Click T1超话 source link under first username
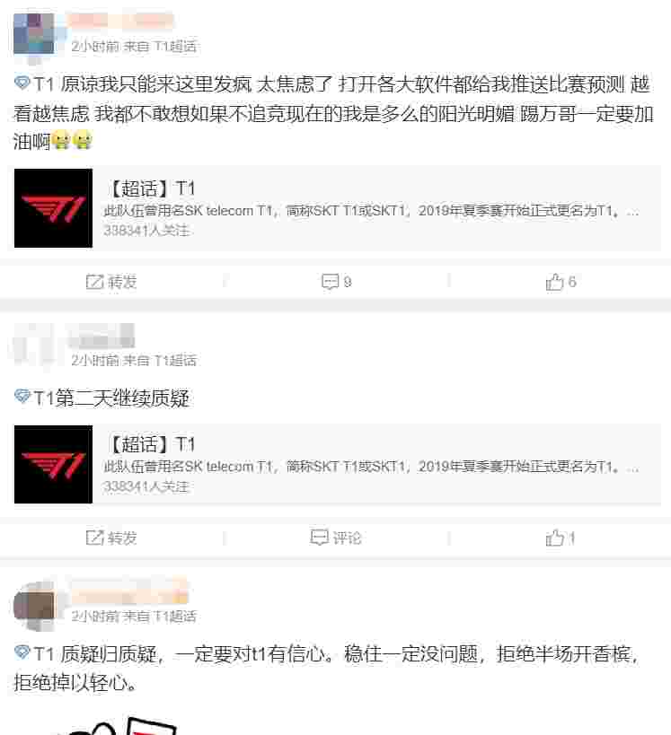This screenshot has height=735, width=671. pyautogui.click(x=175, y=46)
